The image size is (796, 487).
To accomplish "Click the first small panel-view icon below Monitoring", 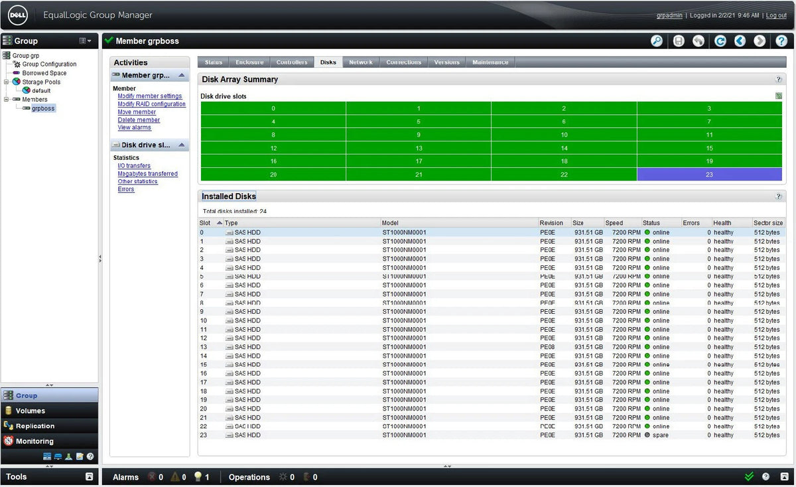I will [47, 456].
